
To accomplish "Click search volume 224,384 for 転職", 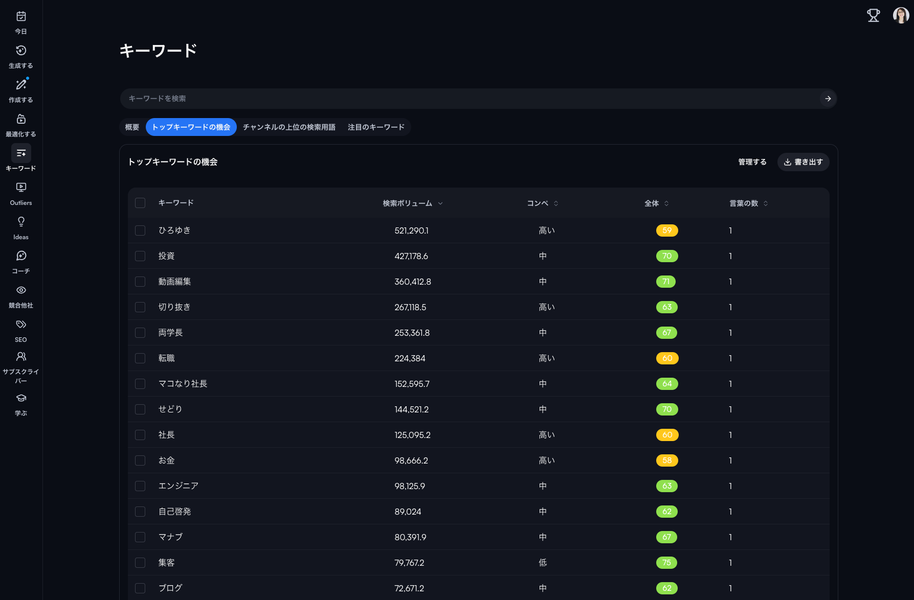I will click(x=410, y=358).
